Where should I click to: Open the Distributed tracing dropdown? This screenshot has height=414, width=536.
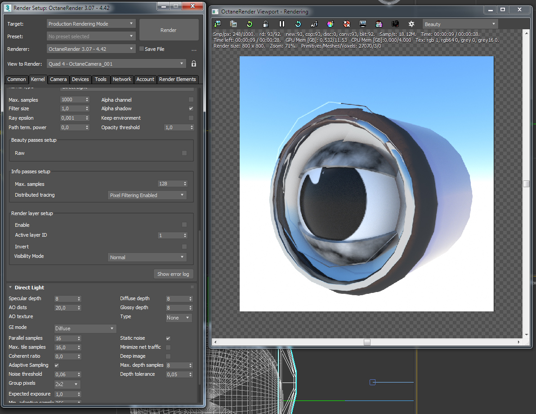[147, 195]
